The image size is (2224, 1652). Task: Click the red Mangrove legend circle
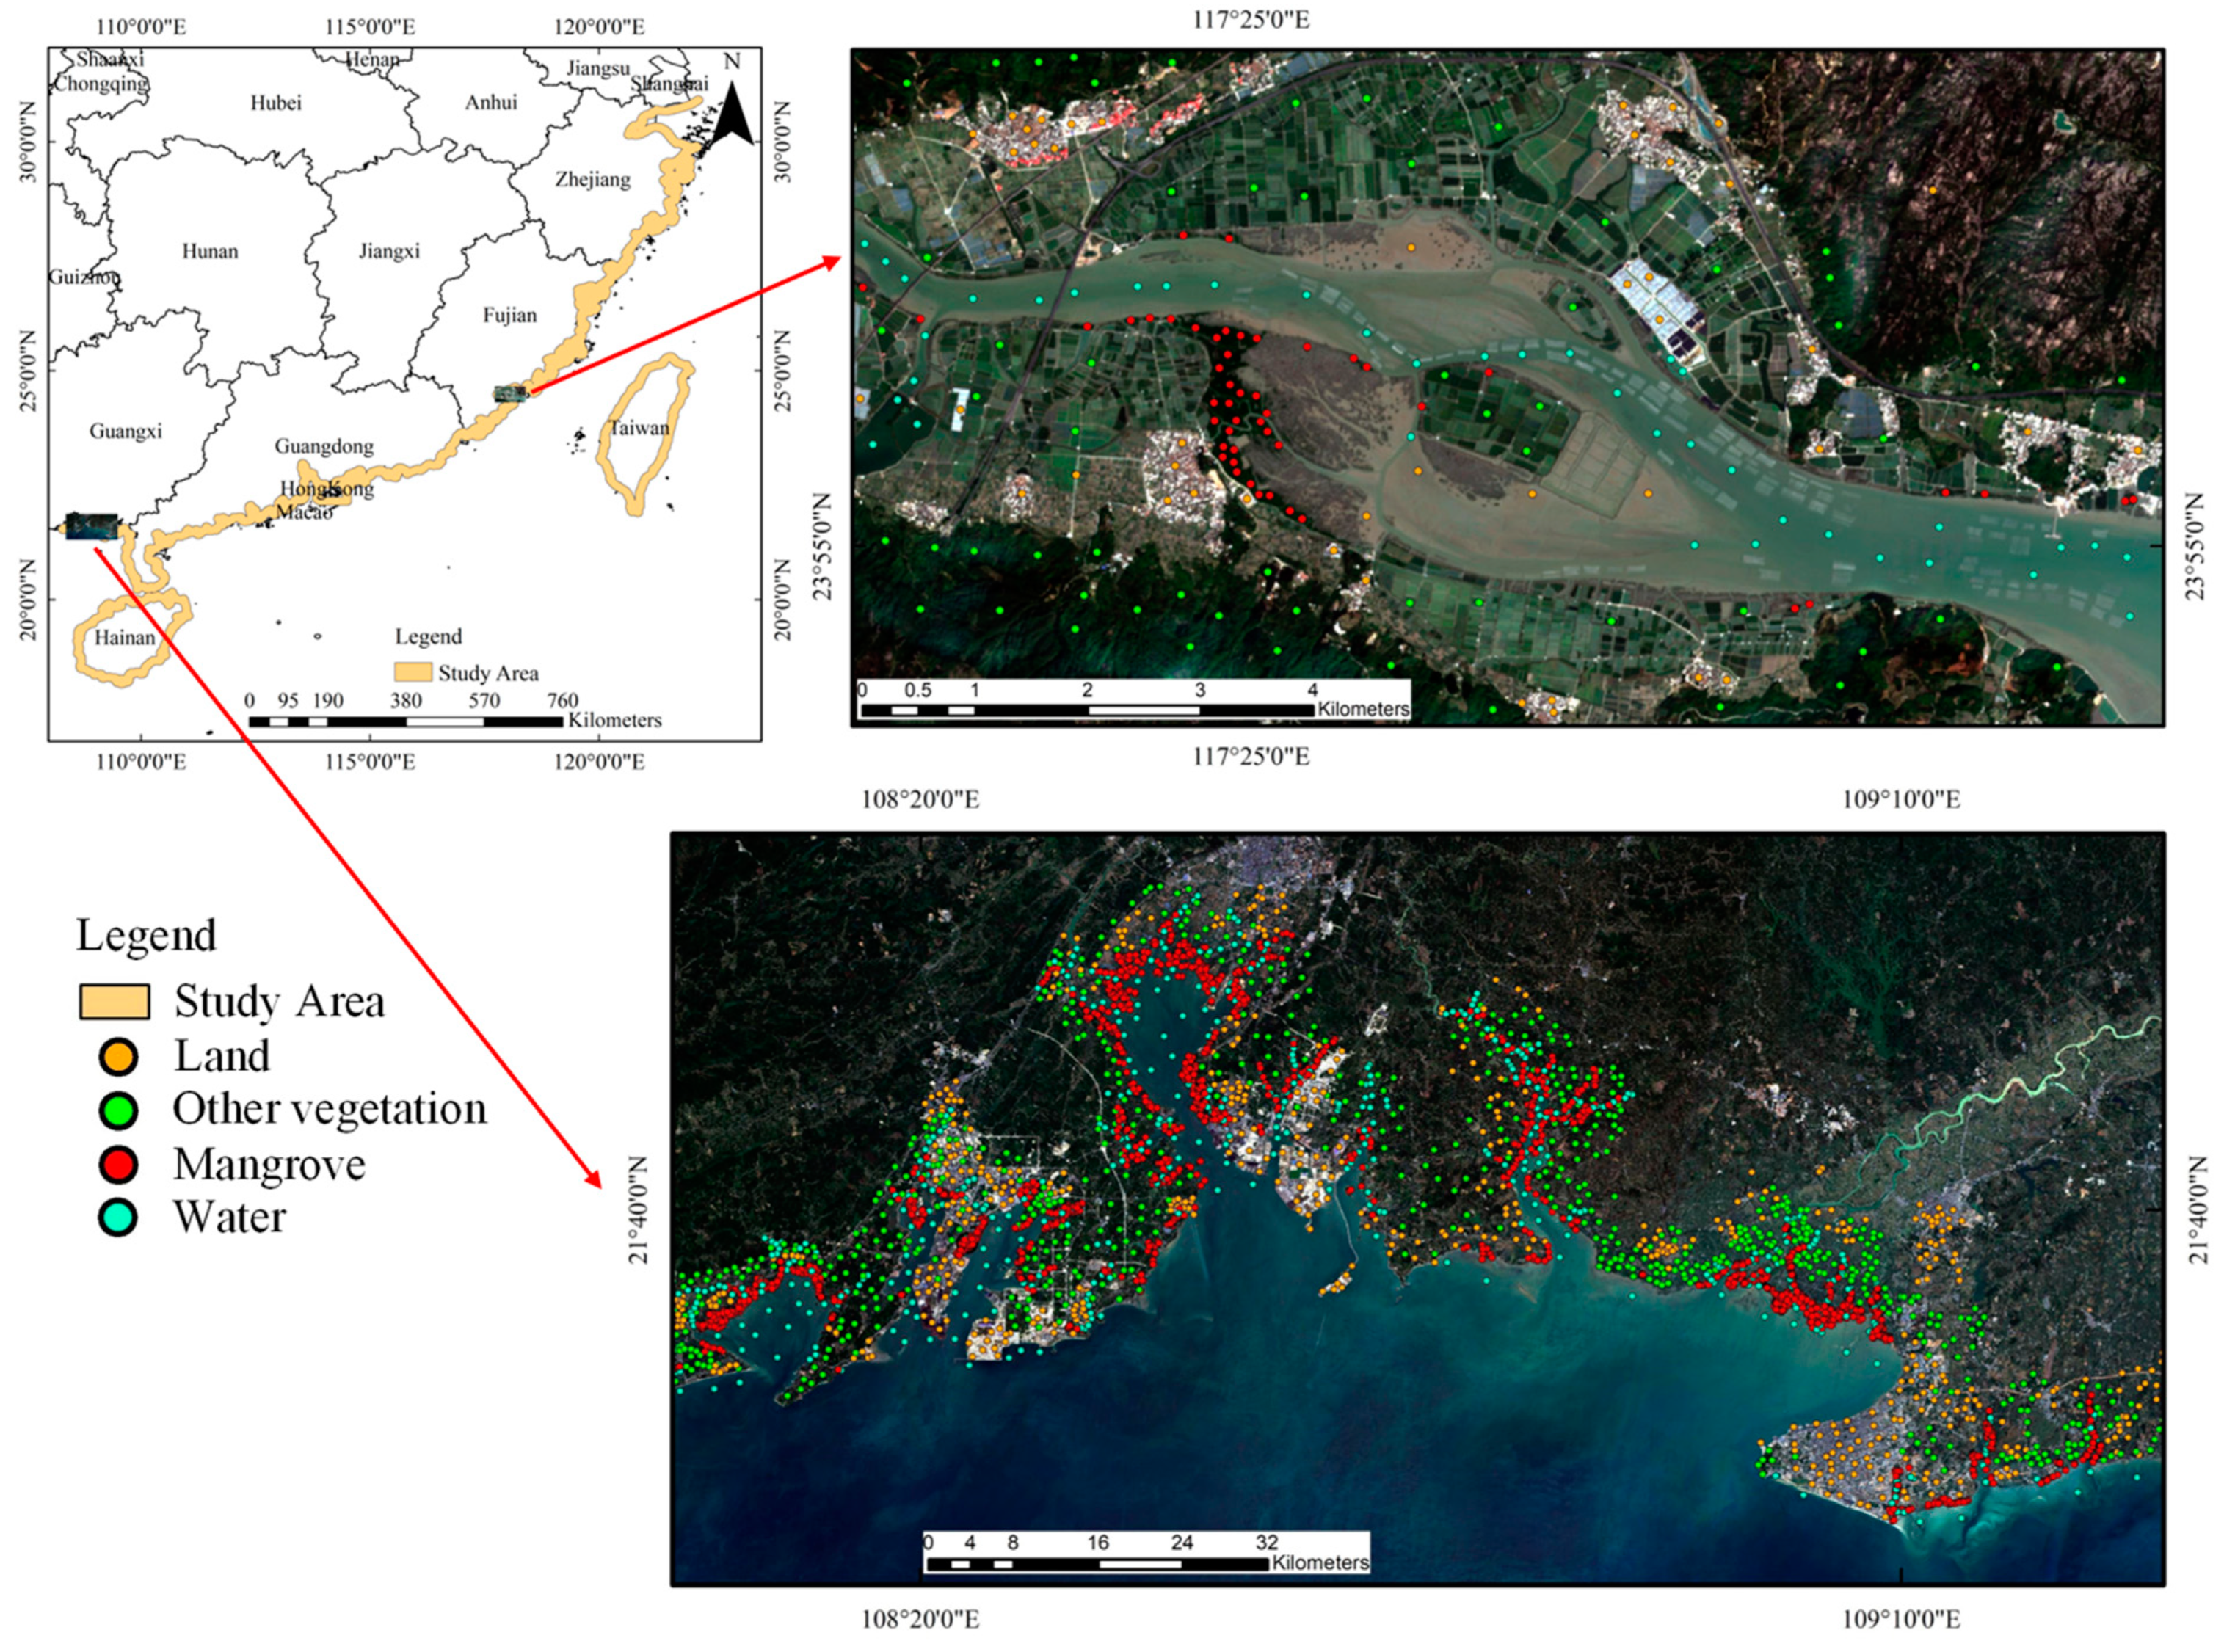click(119, 1164)
